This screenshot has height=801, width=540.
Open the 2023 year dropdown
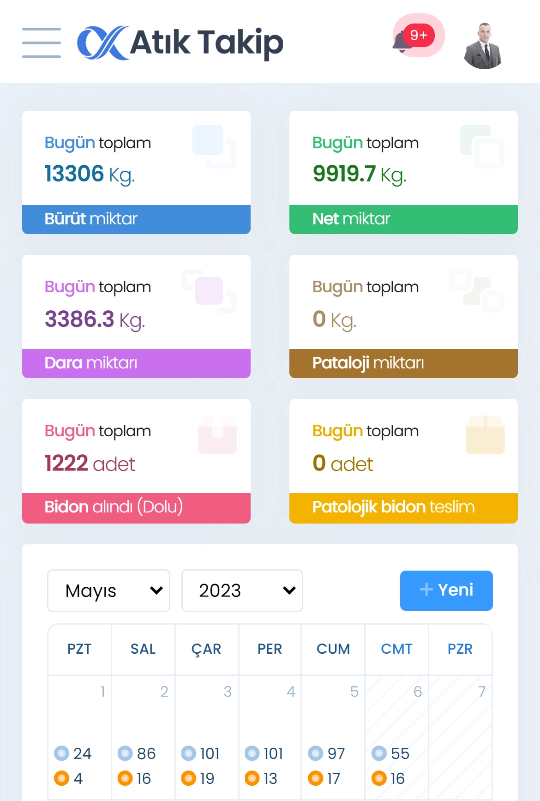click(242, 590)
